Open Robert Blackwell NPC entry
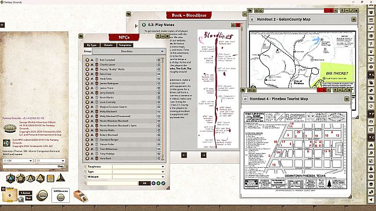Image resolution: width=376 pixels, height=211 pixels. coord(109,135)
